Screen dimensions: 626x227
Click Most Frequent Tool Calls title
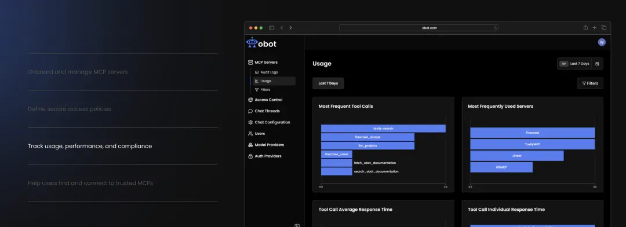345,107
